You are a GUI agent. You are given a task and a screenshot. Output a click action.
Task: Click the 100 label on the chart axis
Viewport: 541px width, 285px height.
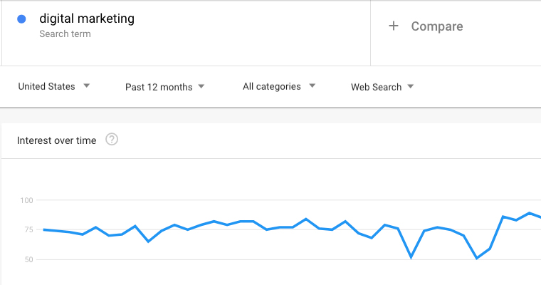[x=26, y=200]
